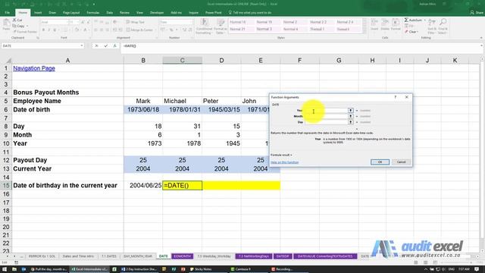The image size is (485, 273).
Task: Click the formula bar cancel X icon
Action: coord(96,45)
